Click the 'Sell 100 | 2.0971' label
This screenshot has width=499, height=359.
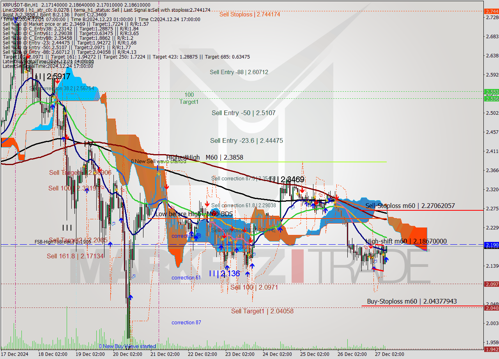(x=254, y=287)
